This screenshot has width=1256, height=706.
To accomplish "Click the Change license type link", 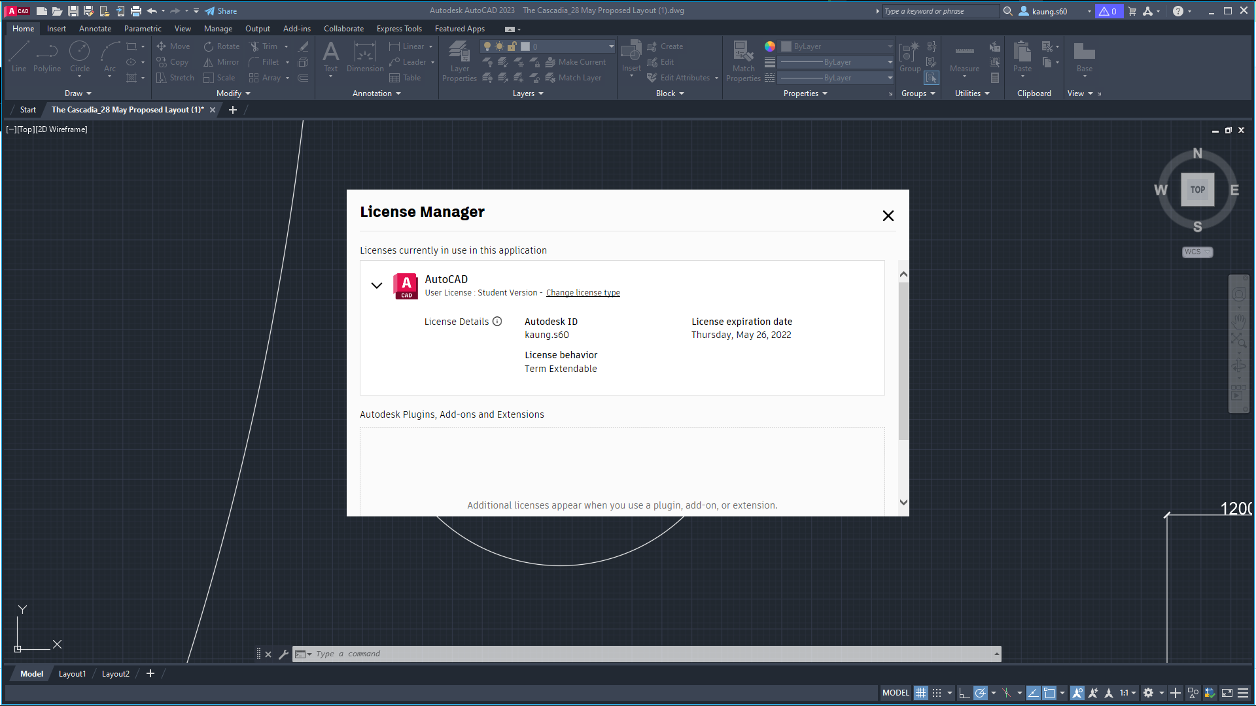I will (x=583, y=293).
